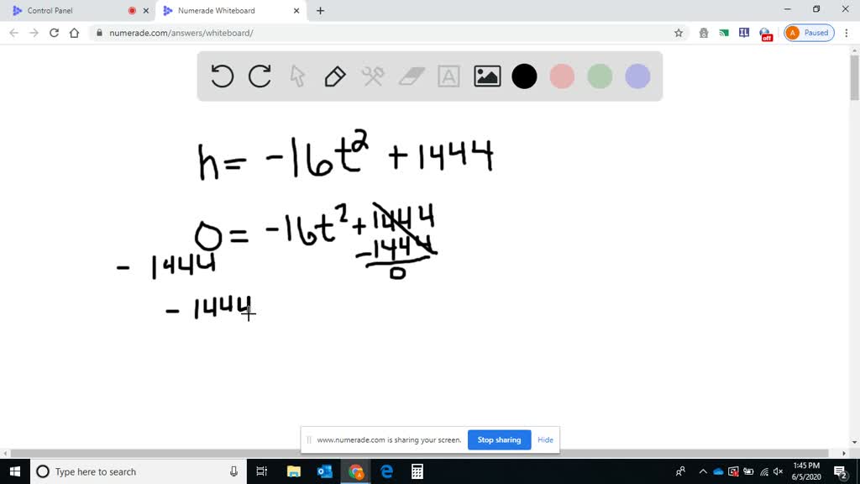Choose the eraser tool
This screenshot has width=860, height=484.
pyautogui.click(x=411, y=76)
